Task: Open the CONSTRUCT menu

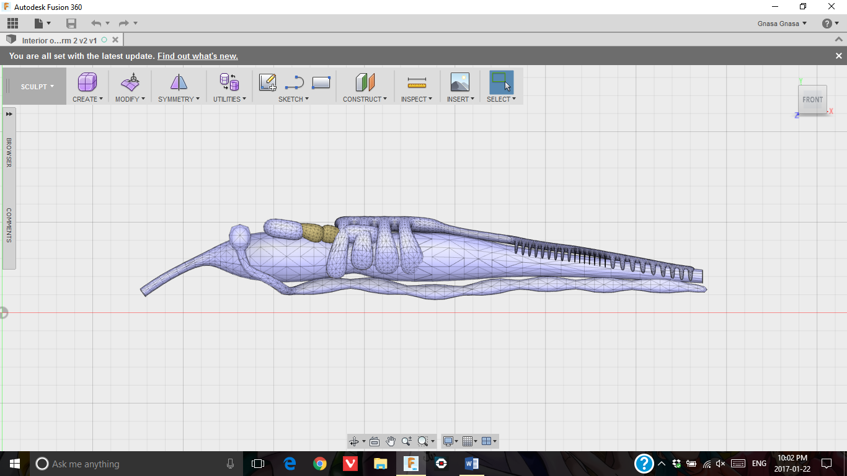Action: (365, 99)
